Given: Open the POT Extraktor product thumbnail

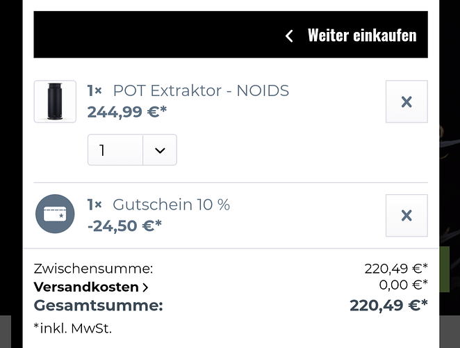Looking at the screenshot, I should click(x=55, y=102).
